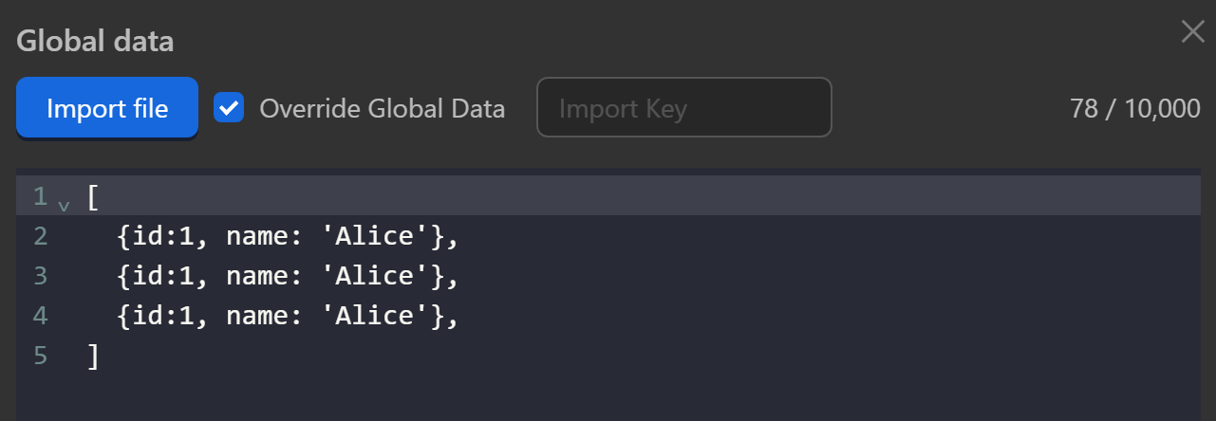Place cursor on the closing bracket
Screen dimensions: 1216x421
point(93,356)
